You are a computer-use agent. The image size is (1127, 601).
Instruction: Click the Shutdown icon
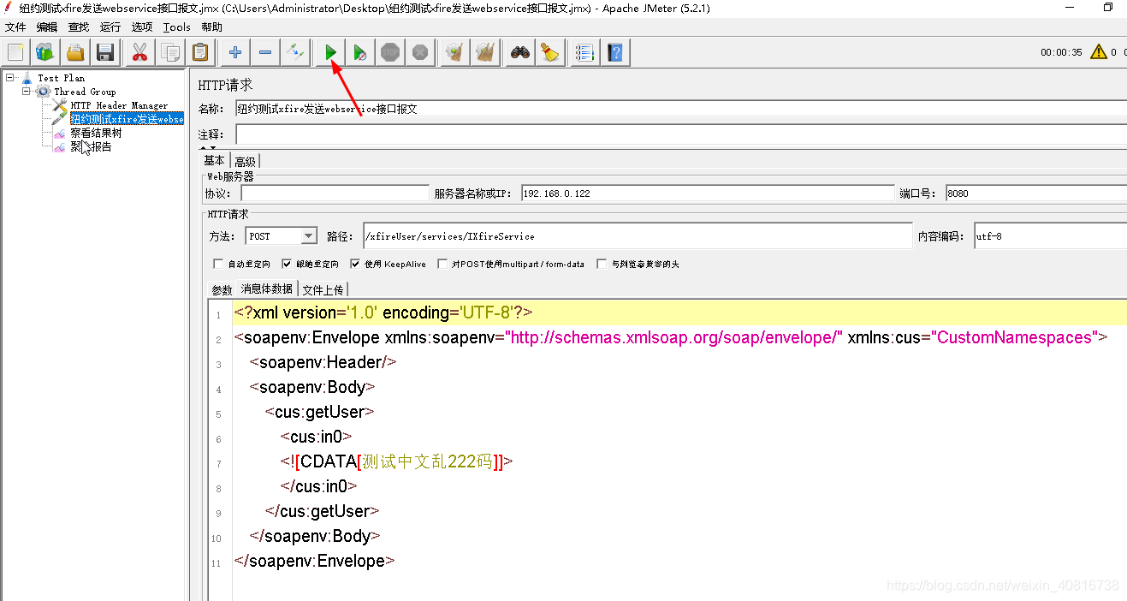[420, 52]
